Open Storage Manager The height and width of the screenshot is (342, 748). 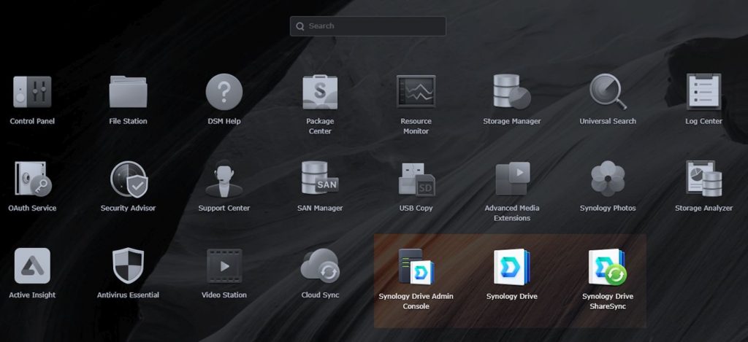(x=512, y=91)
